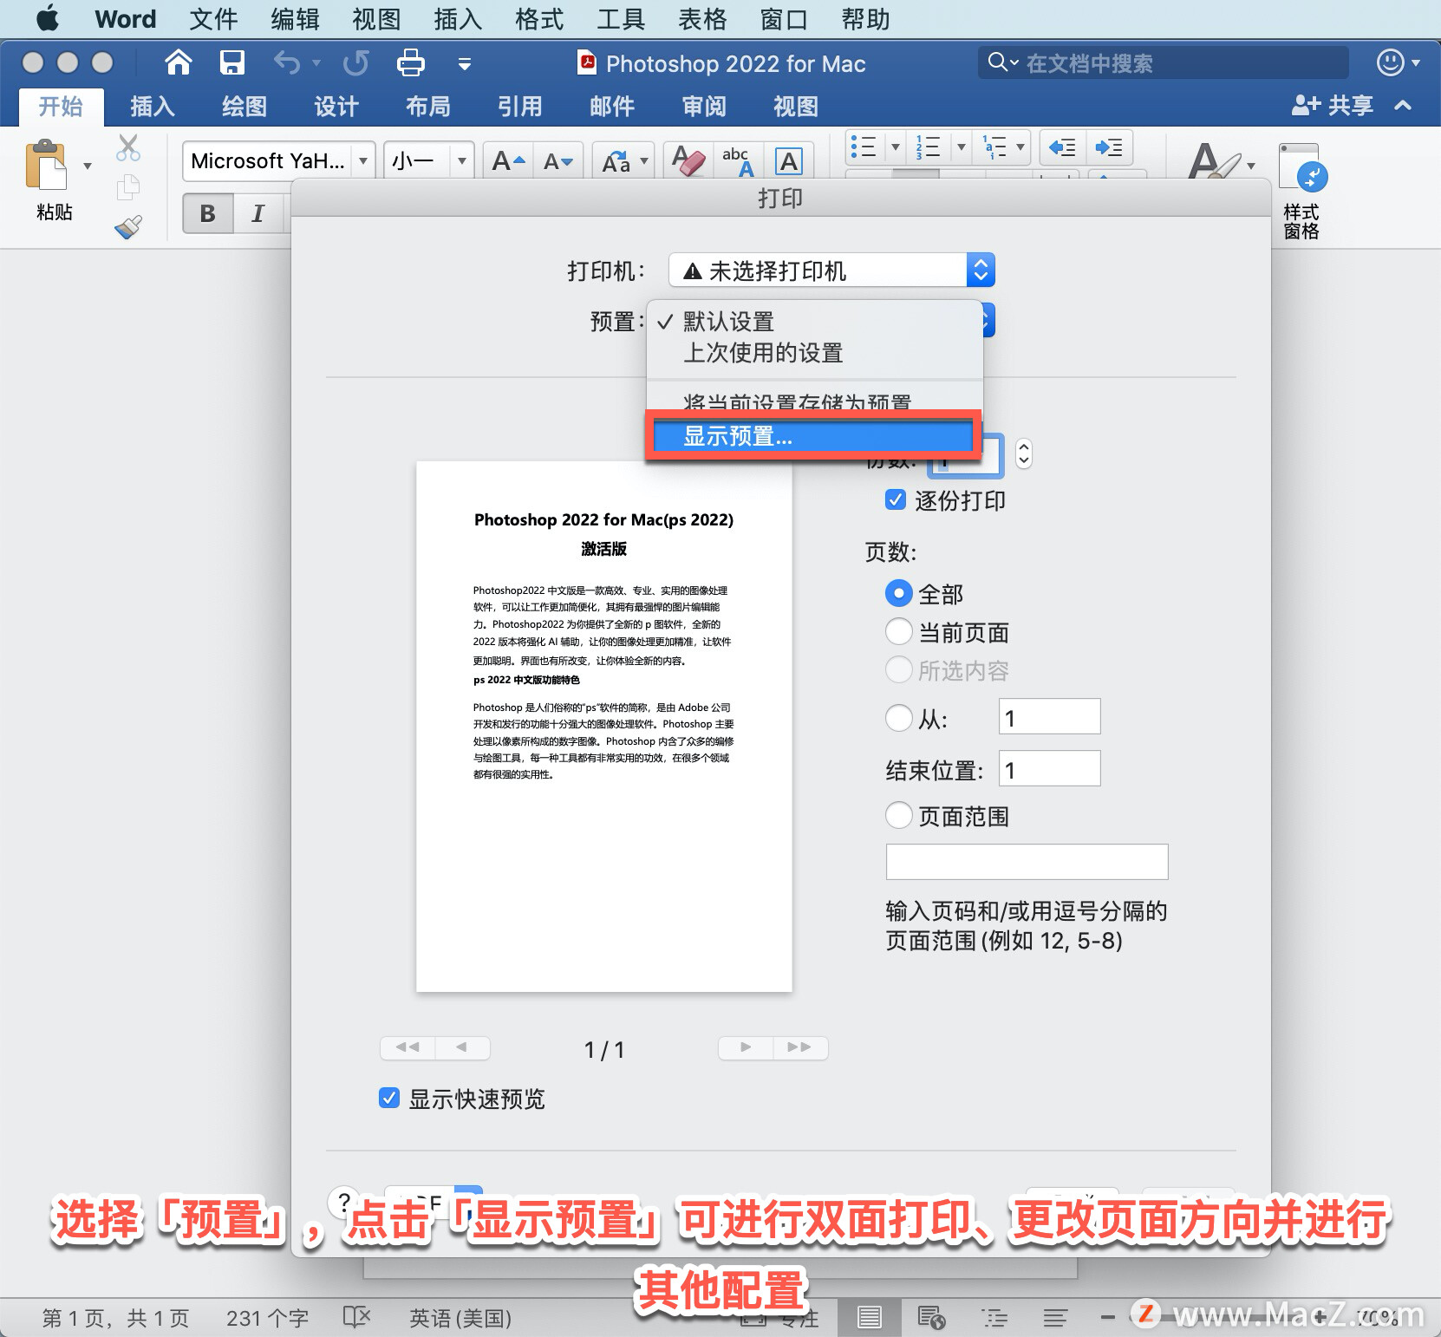Click the Share (共享) button
Image resolution: width=1441 pixels, height=1337 pixels.
[1333, 106]
